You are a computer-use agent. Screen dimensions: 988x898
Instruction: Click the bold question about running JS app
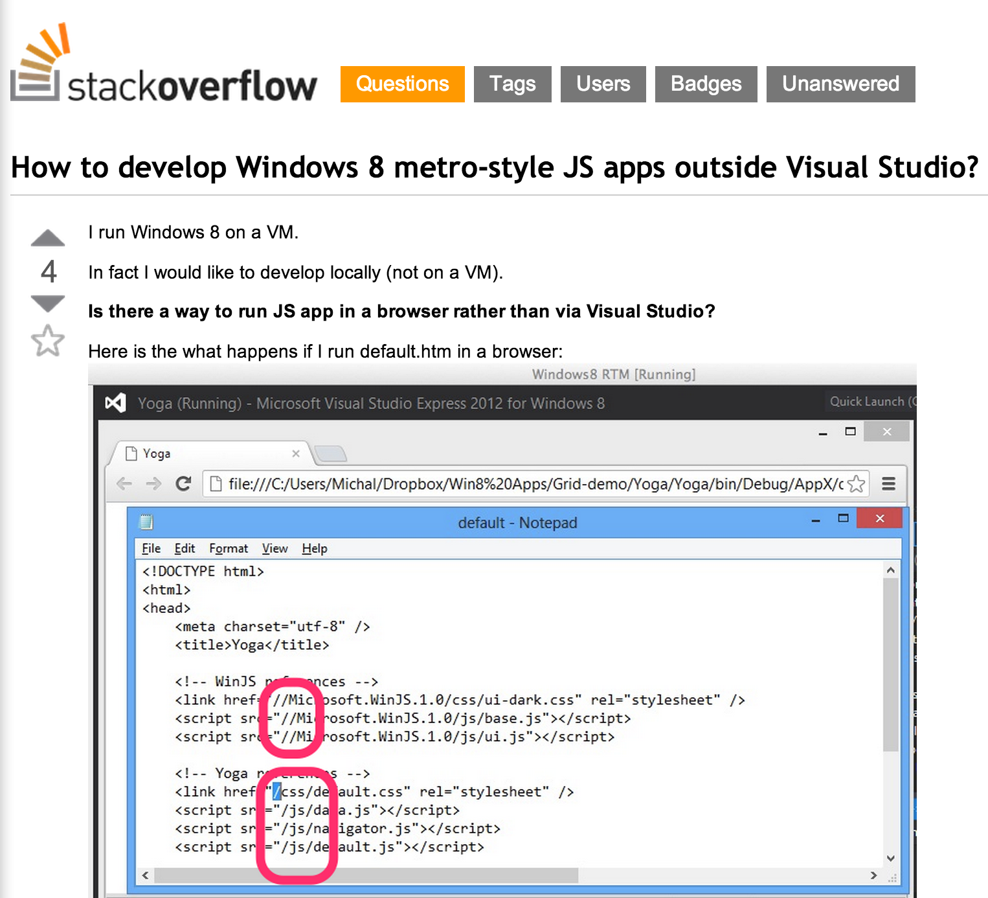[401, 312]
